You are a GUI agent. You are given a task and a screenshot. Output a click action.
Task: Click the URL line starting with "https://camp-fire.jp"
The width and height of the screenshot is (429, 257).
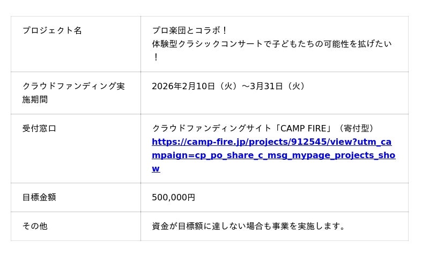coord(271,142)
